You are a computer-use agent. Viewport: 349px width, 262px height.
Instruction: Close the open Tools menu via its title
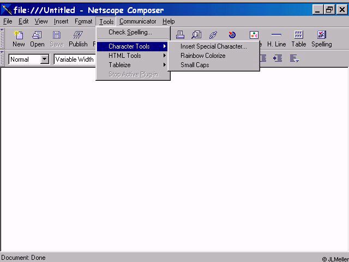click(x=106, y=22)
